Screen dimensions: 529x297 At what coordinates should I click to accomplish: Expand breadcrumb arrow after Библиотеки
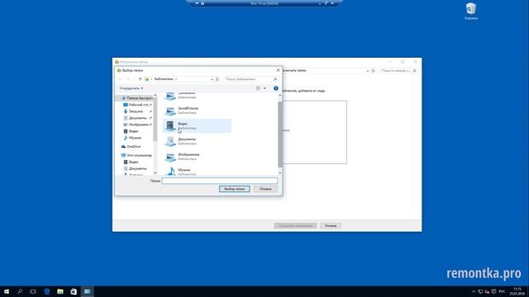pos(176,79)
